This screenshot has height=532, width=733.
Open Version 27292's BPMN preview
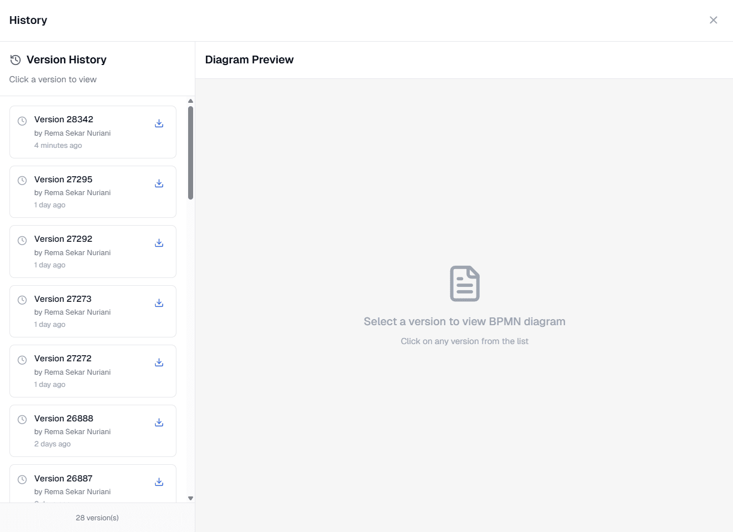83,251
